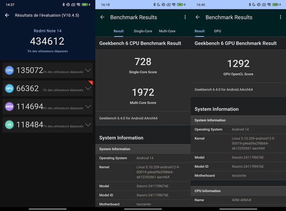The image size is (286, 211).
Task: Tap the Wi-Fi icon in the 16:18 status bar
Action: coord(174,5)
